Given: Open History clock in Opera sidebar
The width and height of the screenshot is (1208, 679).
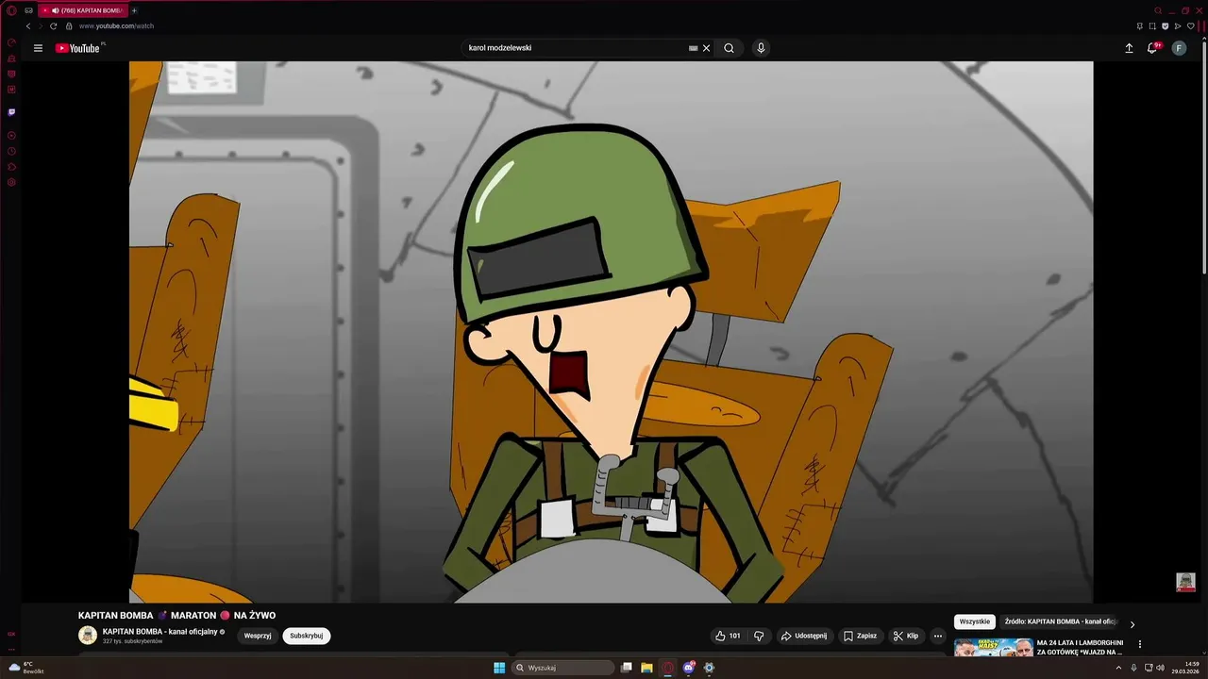Looking at the screenshot, I should pos(11,151).
